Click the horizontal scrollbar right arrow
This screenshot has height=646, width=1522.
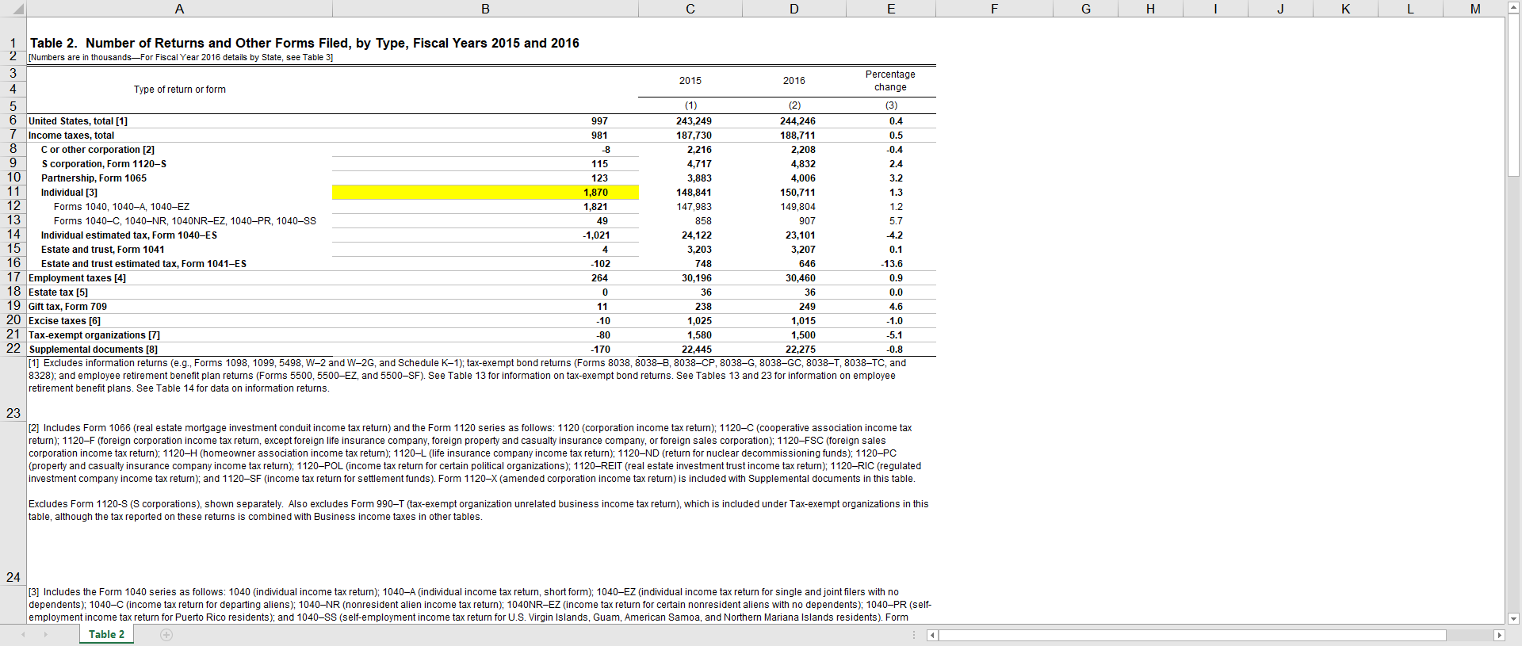(1498, 635)
